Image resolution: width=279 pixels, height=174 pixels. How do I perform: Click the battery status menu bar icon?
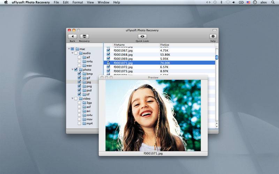pyautogui.click(x=241, y=2)
